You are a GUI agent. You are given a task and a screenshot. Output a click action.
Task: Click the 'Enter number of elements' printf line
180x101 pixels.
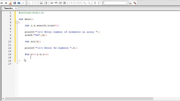pos(62,32)
